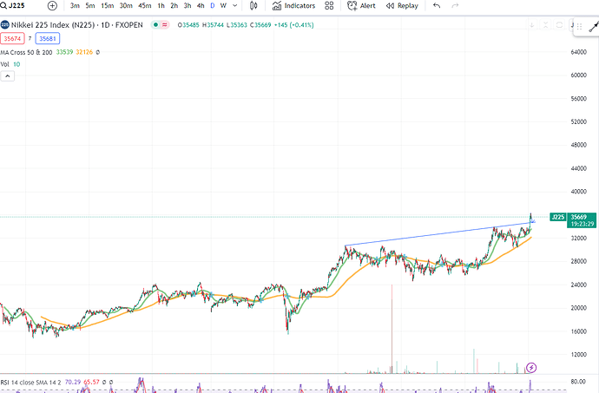
Task: Open the indicator templates grid icon
Action: click(x=330, y=5)
